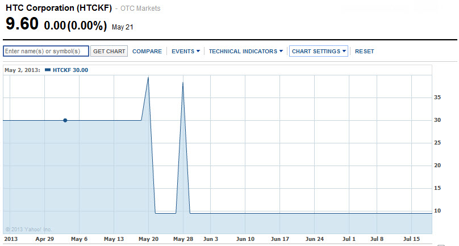Click the 20 y-axis value
The height and width of the screenshot is (246, 459).
[437, 166]
